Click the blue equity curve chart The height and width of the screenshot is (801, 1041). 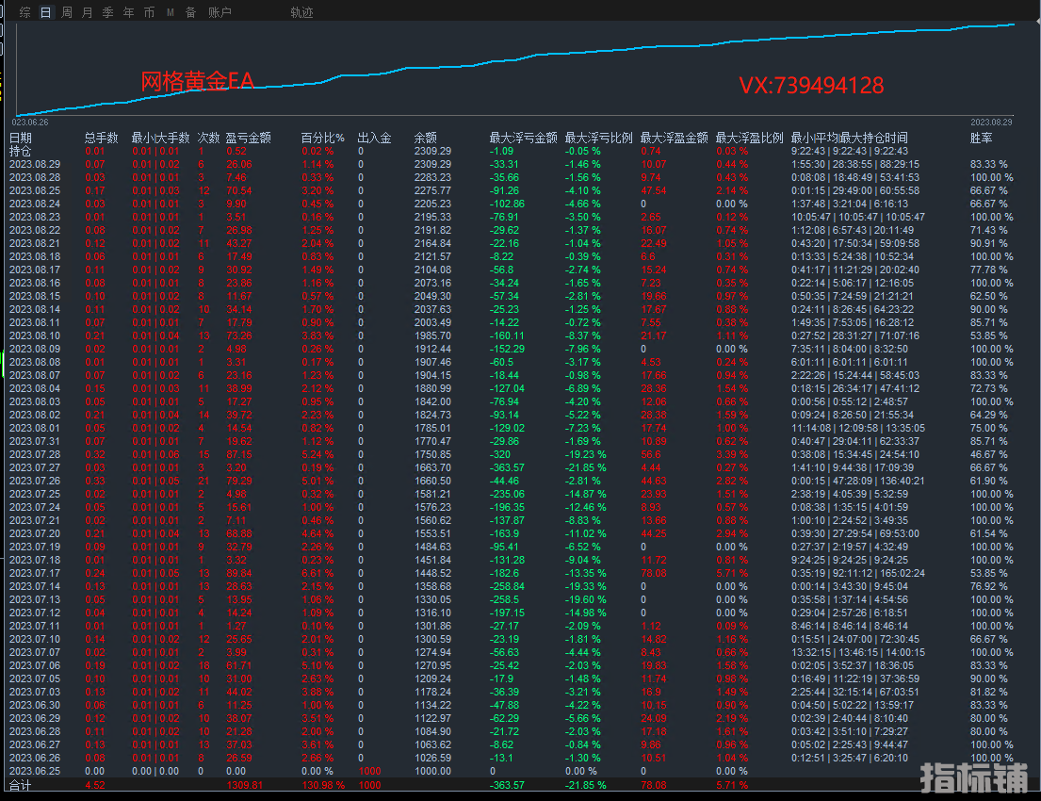click(x=514, y=70)
